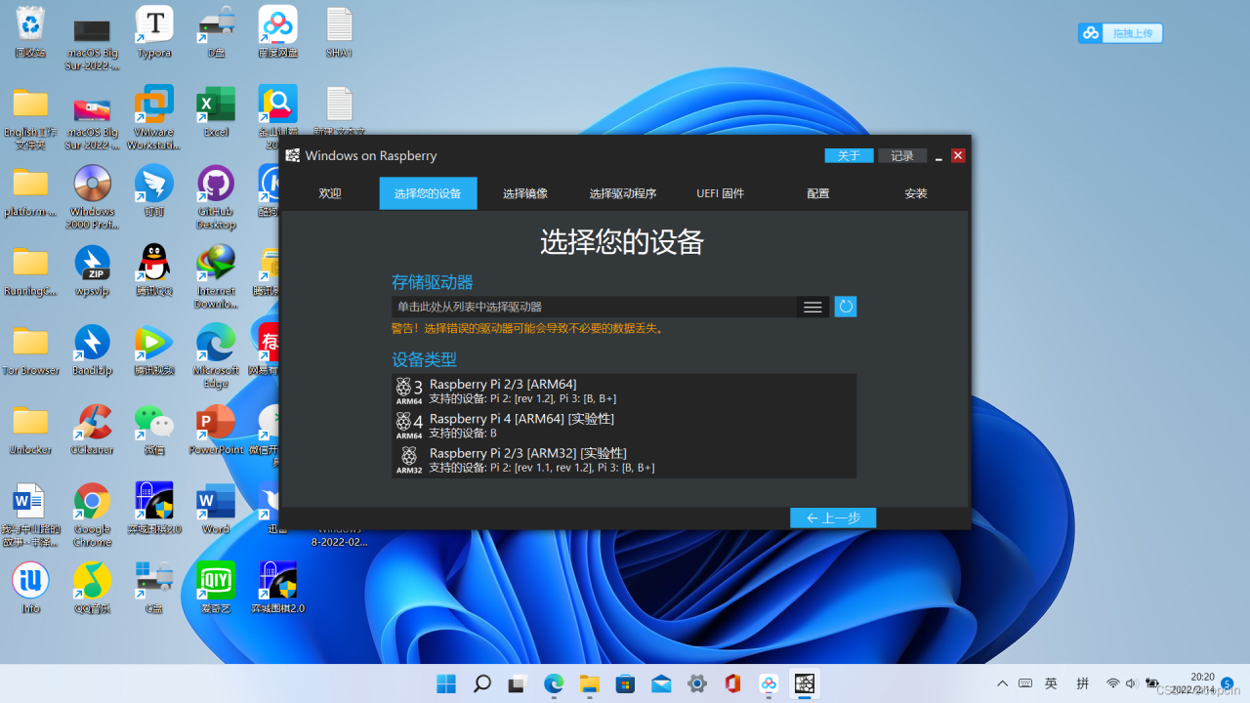Screen dimensions: 1250x703
Task: Click the 记录 log button
Action: [x=902, y=156]
